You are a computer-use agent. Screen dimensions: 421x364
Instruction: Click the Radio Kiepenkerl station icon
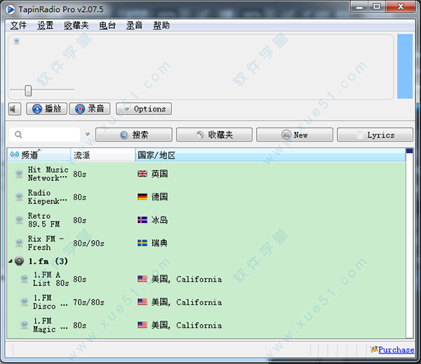click(x=19, y=197)
